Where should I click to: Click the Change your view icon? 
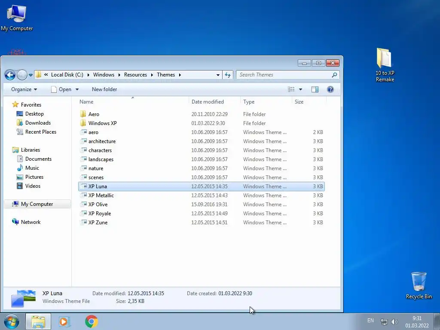pyautogui.click(x=291, y=89)
